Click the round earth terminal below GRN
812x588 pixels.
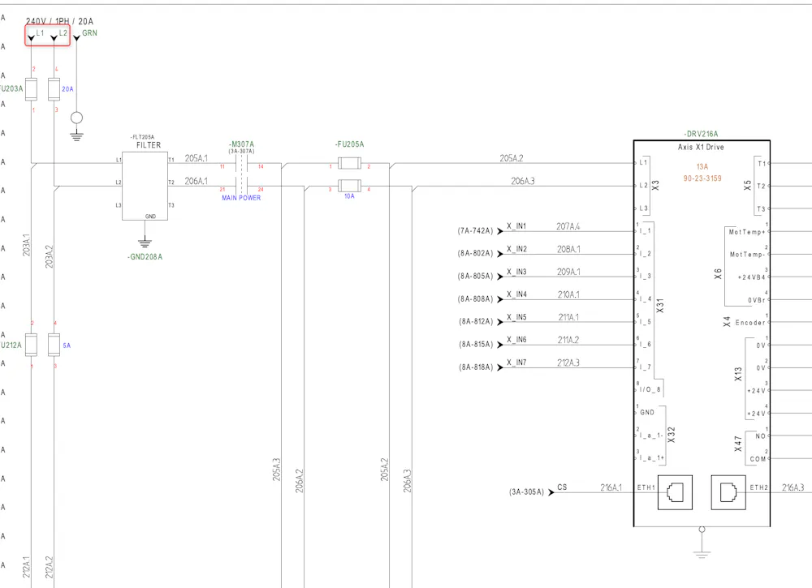point(76,118)
